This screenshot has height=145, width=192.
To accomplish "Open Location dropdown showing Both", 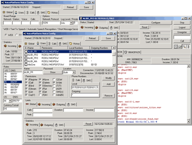I will pyautogui.click(x=74, y=72).
